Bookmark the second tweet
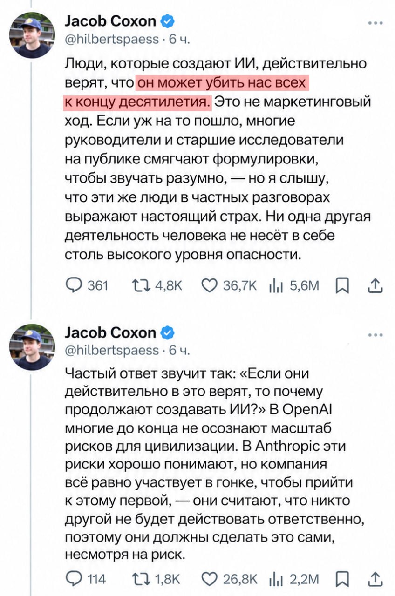The width and height of the screenshot is (395, 596). [342, 580]
